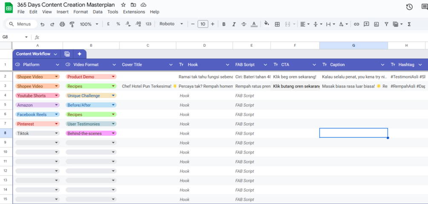Open the Roboto font dropdown
The image size is (428, 204).
(171, 24)
